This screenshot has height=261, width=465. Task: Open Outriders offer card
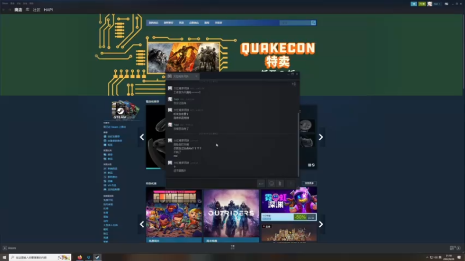[231, 216]
